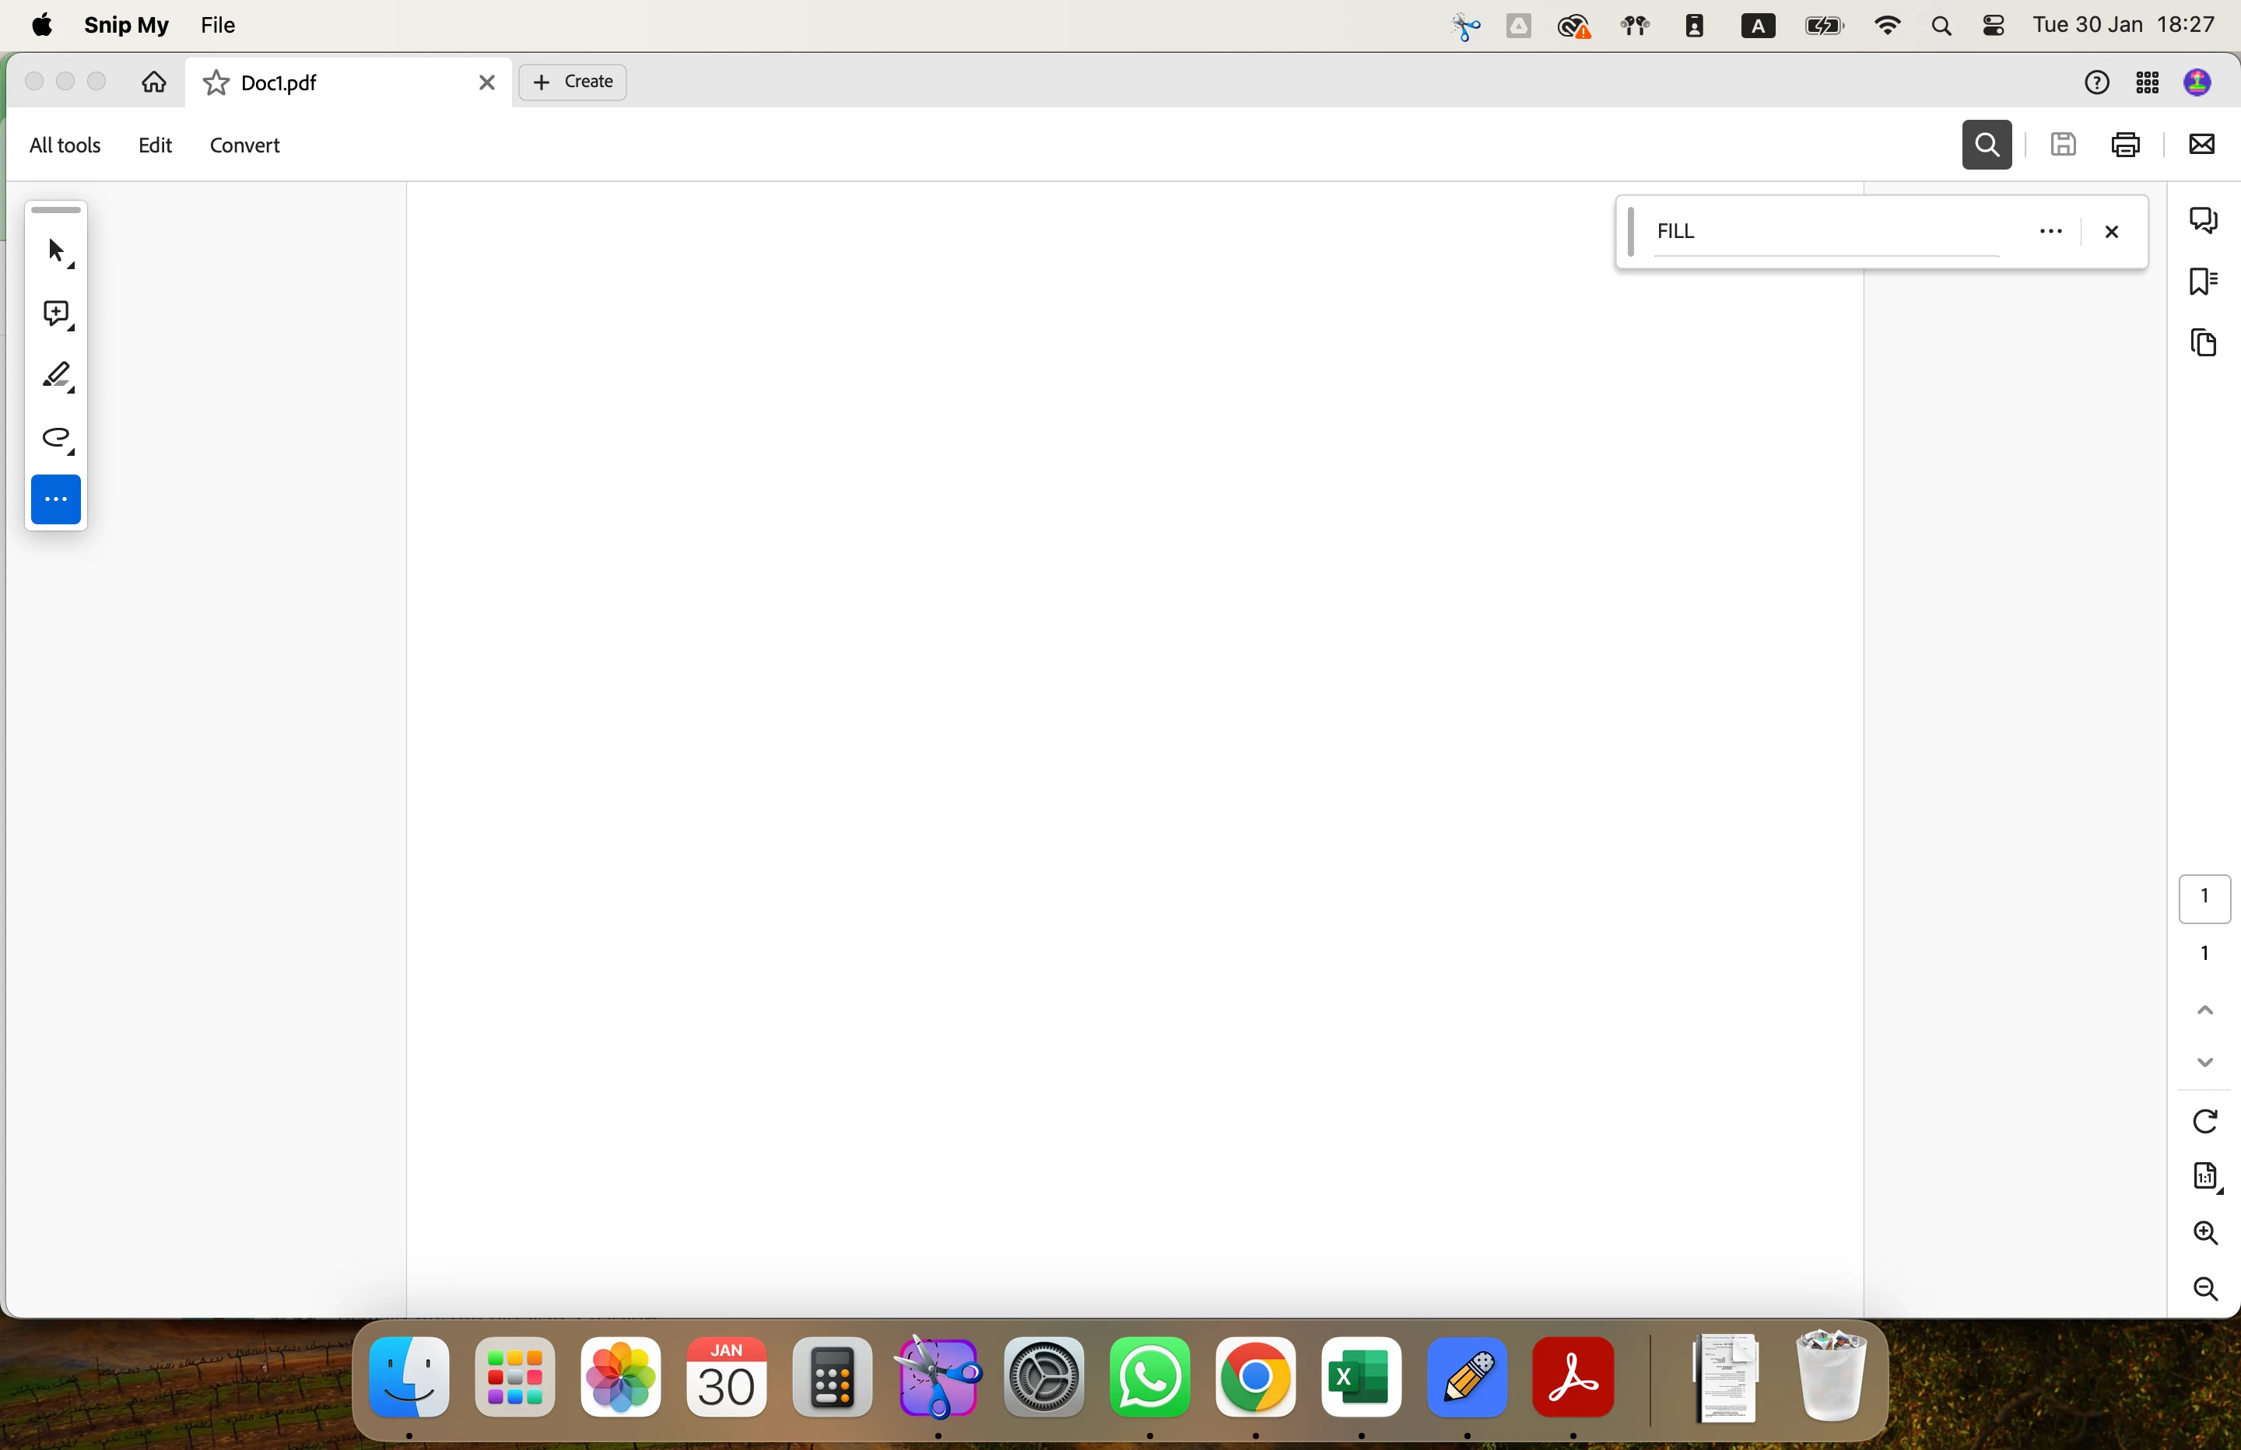
Task: Open FILL panel three-dot options
Action: pos(2051,232)
